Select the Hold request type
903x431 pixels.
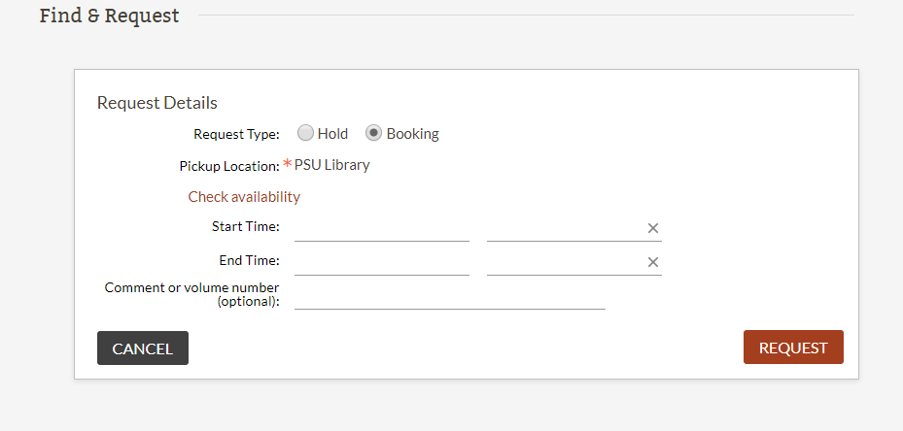click(x=305, y=134)
